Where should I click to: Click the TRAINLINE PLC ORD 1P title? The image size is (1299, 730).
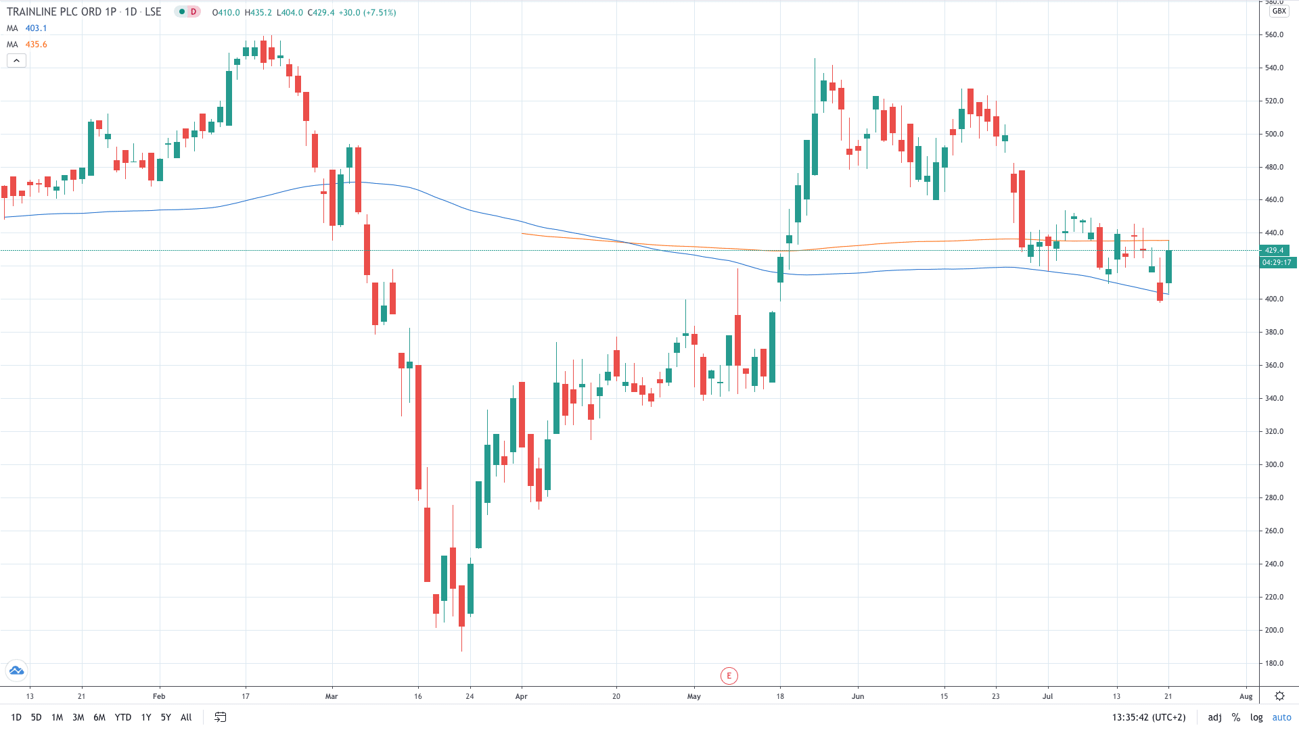point(62,12)
